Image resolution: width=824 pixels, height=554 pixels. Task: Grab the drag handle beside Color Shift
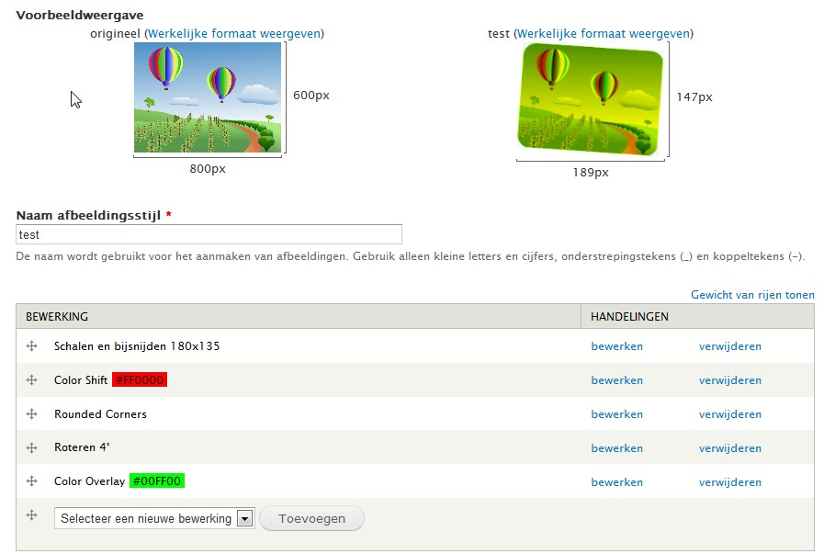[31, 380]
